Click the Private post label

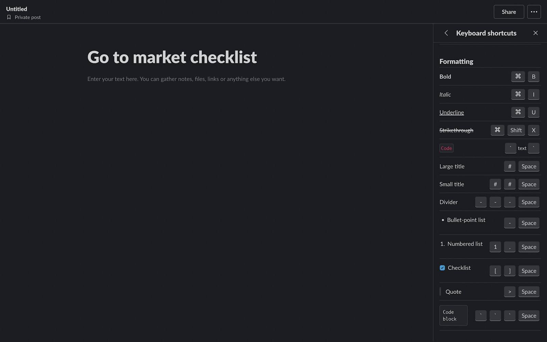click(x=28, y=17)
